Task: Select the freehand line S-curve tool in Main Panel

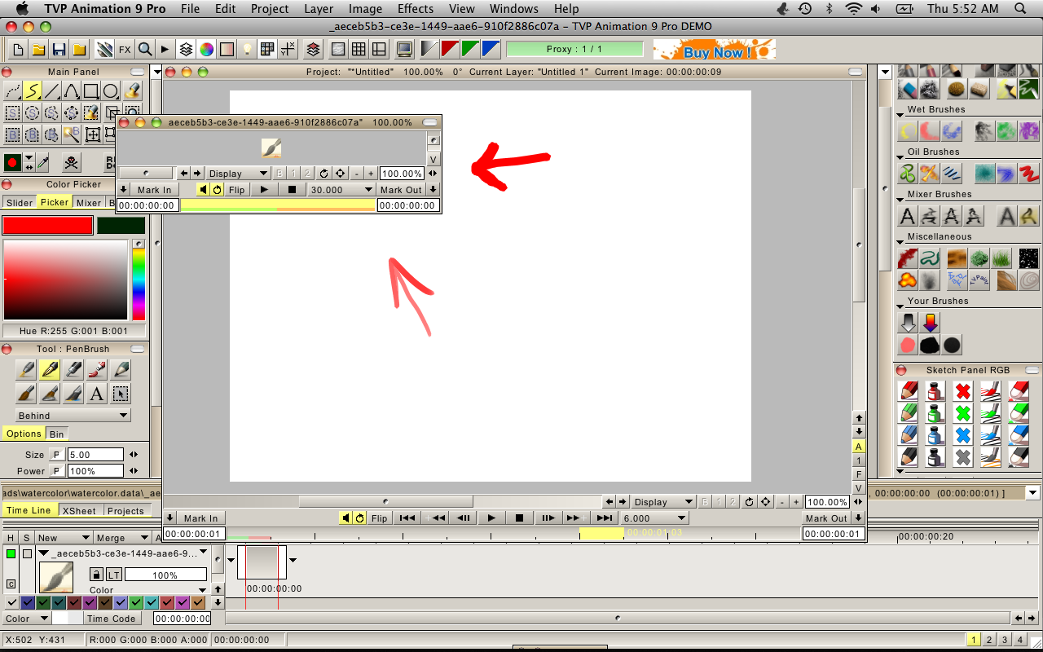Action: (33, 91)
